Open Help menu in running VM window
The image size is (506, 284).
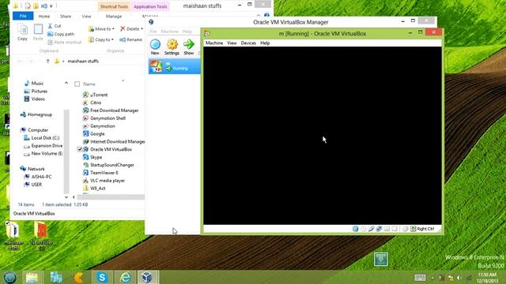(x=265, y=43)
